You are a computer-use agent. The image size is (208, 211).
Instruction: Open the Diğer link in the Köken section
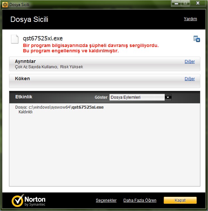190,79
